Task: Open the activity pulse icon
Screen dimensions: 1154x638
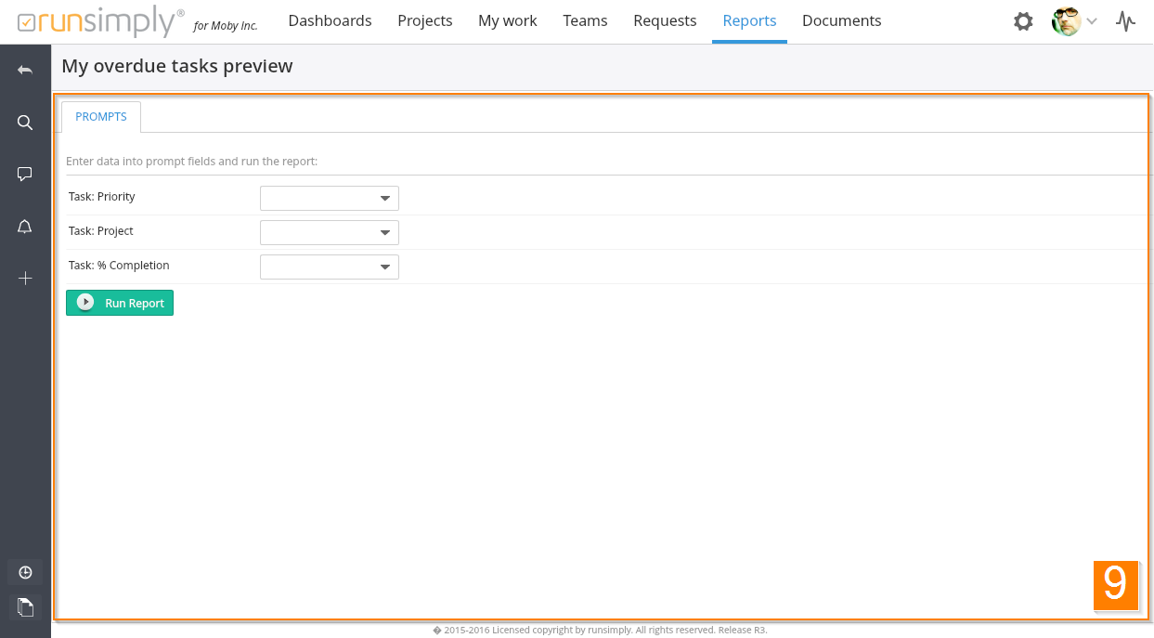Action: [x=1125, y=21]
